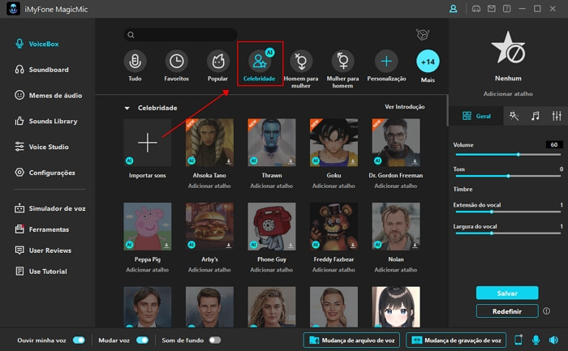
Task: Adjust the Tom slider
Action: (508, 176)
